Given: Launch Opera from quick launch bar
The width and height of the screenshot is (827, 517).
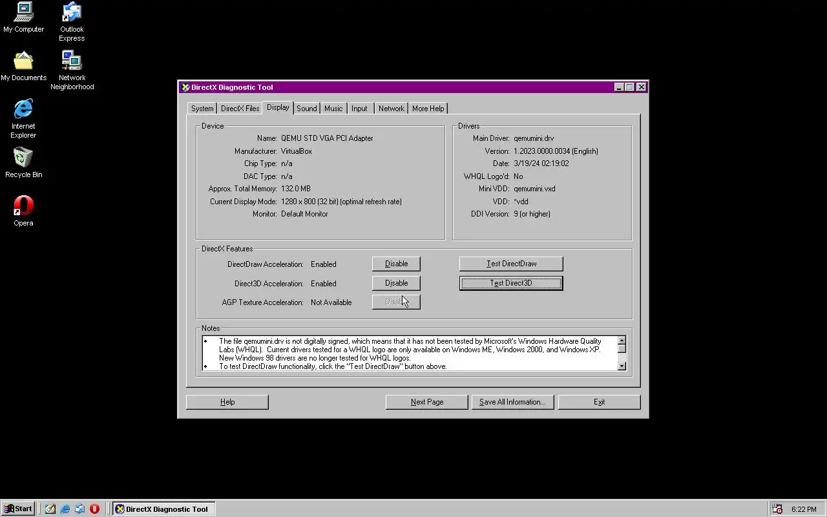Looking at the screenshot, I should pos(94,509).
